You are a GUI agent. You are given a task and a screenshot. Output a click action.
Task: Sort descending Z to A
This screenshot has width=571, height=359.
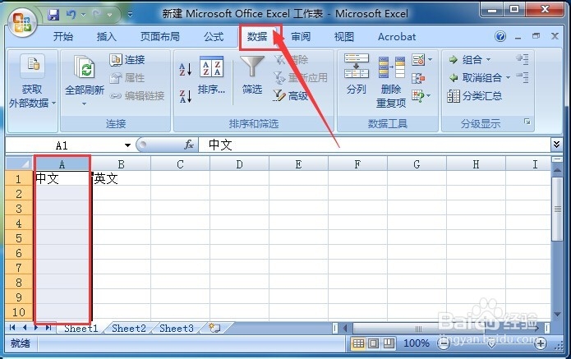pos(186,96)
